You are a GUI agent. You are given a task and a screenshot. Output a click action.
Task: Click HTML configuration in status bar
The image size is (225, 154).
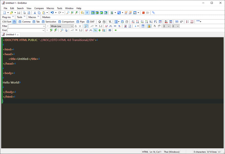[x=145, y=152]
